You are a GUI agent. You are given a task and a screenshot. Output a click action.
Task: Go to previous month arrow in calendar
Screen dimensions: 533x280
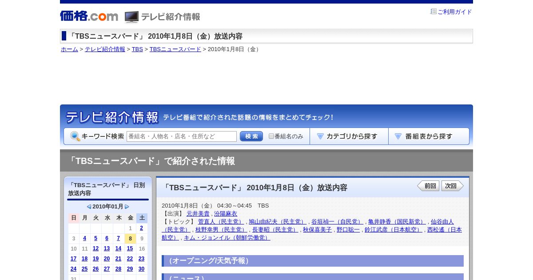[89, 207]
